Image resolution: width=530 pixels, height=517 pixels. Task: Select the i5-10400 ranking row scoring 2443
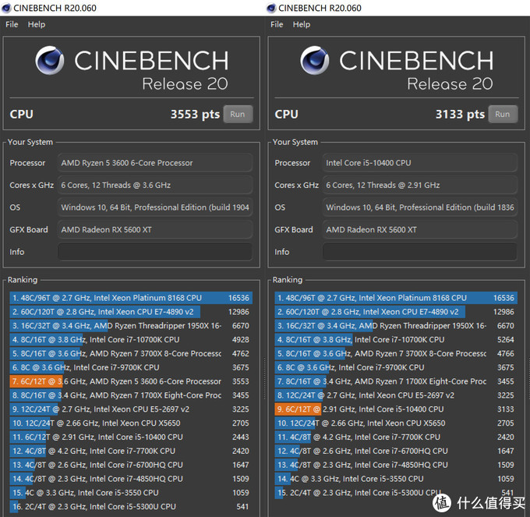pyautogui.click(x=130, y=437)
